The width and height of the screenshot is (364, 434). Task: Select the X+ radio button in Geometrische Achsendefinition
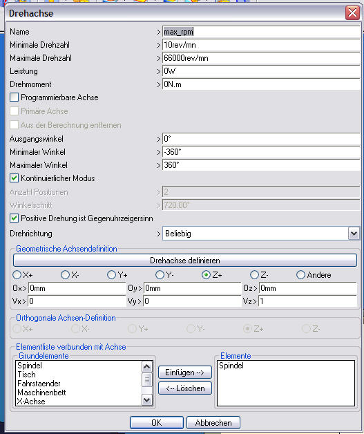[17, 275]
